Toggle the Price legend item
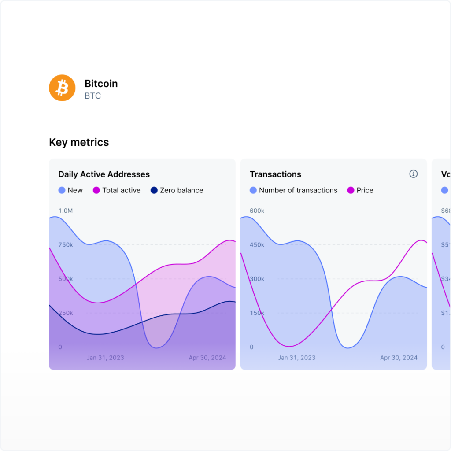The width and height of the screenshot is (451, 451). coord(360,190)
